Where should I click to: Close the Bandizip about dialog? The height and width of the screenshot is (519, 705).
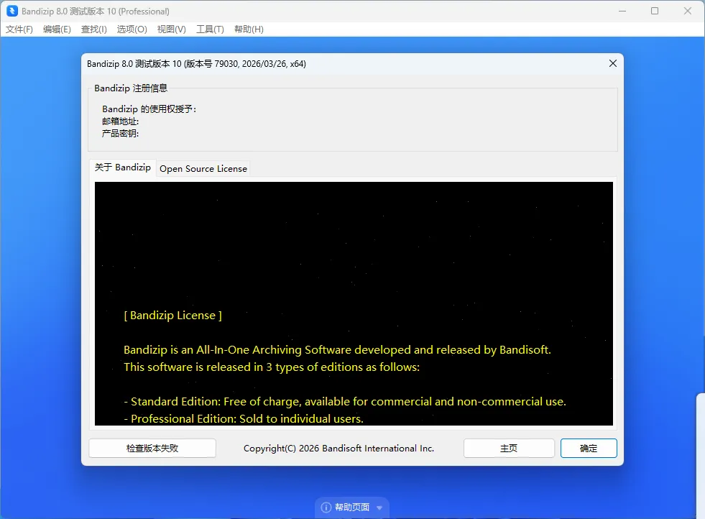(613, 63)
